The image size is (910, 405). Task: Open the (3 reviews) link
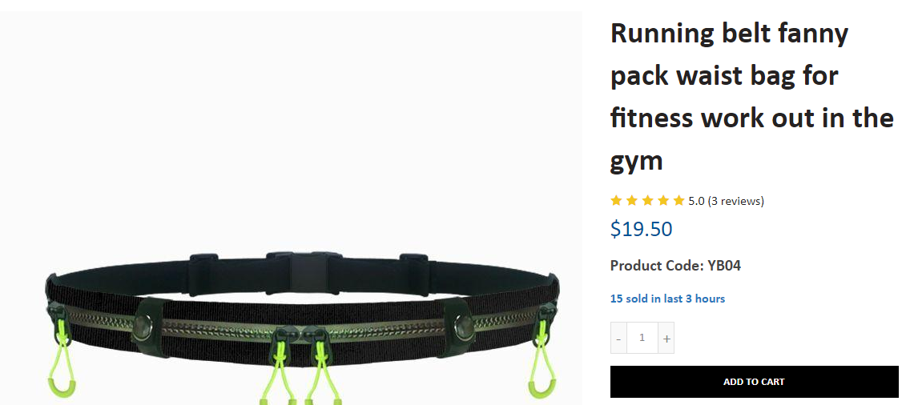736,202
